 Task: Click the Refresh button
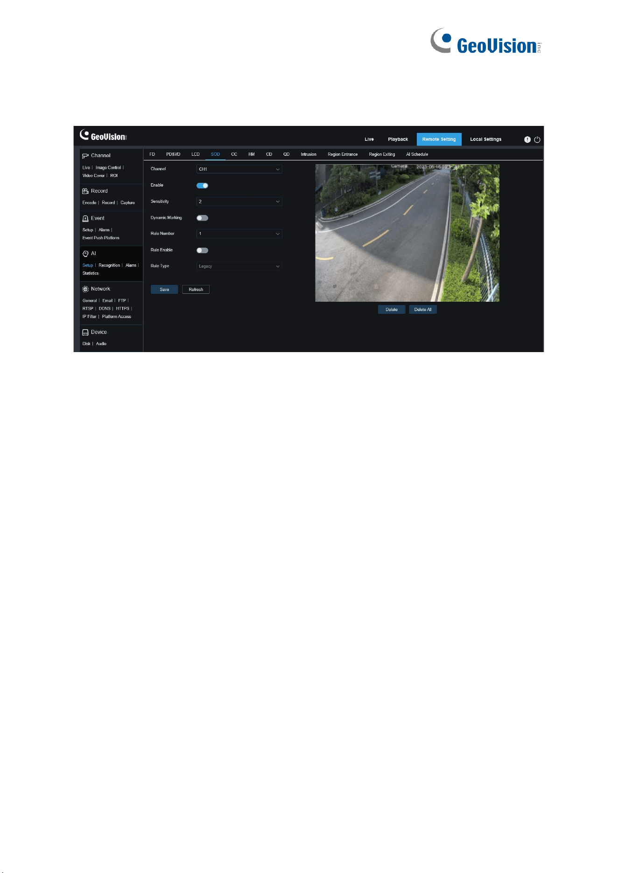[x=196, y=290]
